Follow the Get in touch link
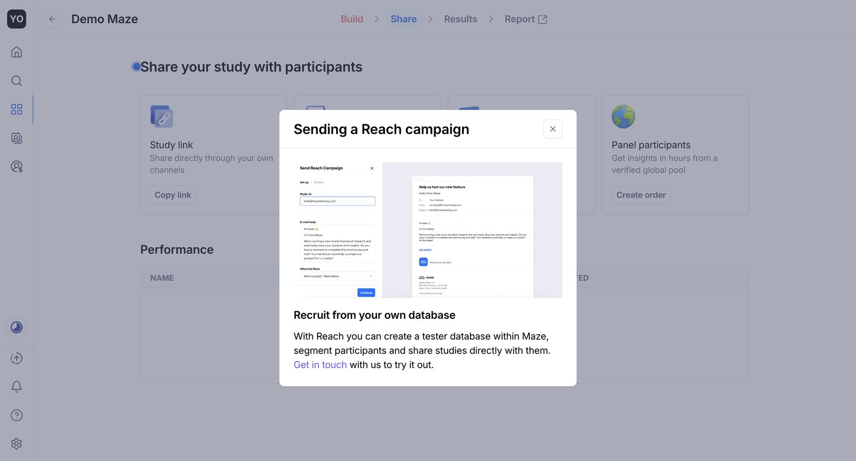Viewport: 856px width, 461px height. tap(320, 365)
